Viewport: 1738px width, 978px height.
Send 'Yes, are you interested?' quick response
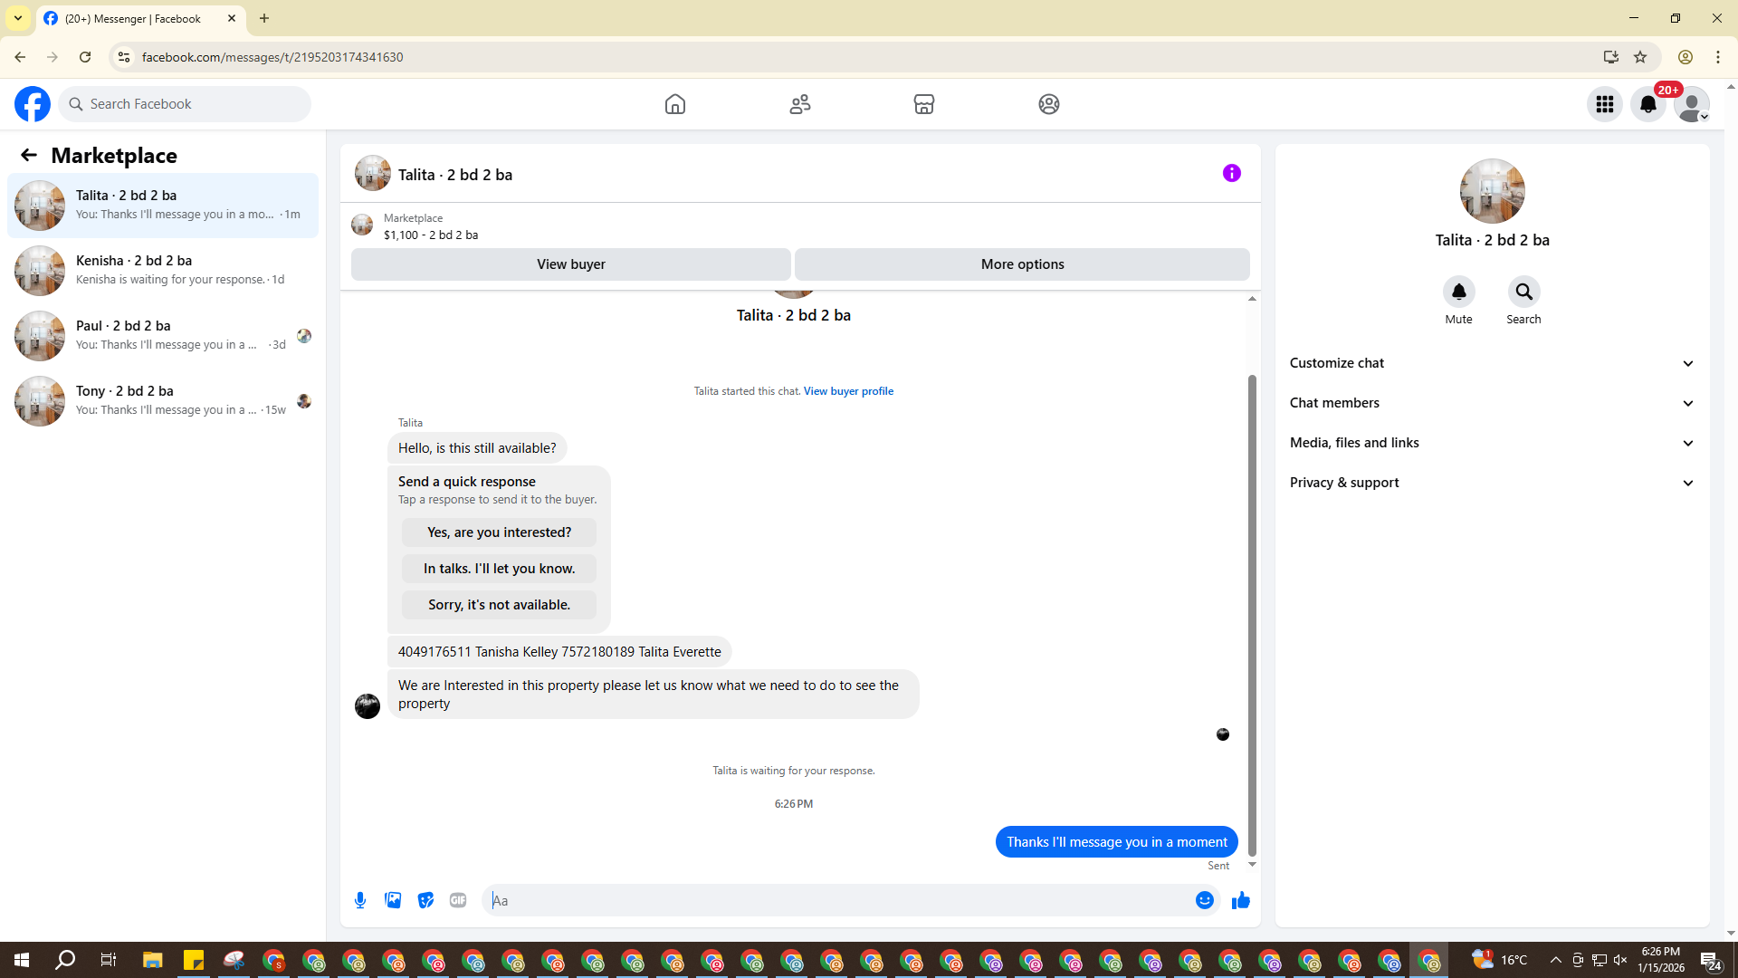[499, 532]
